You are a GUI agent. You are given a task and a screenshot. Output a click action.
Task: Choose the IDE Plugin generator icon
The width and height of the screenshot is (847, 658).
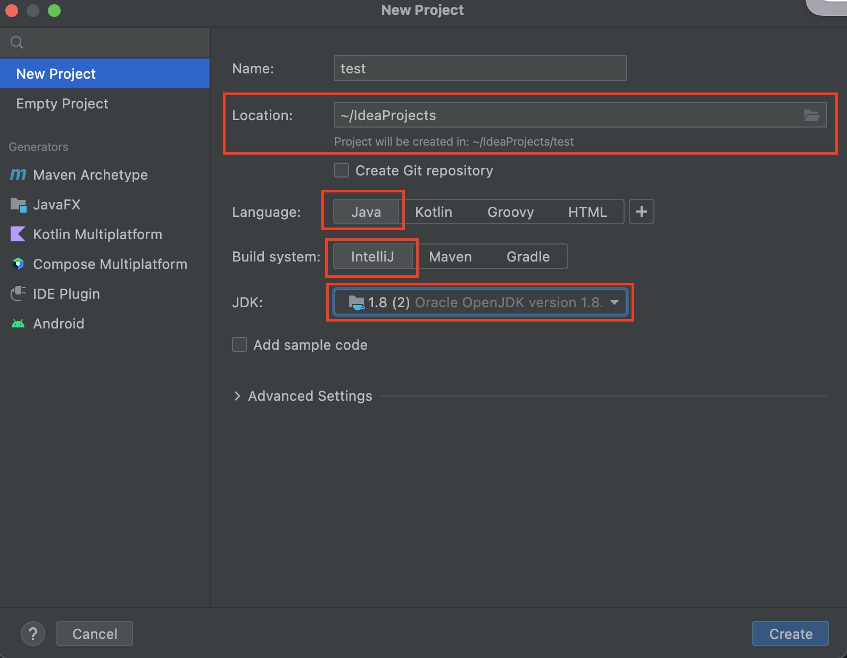(x=18, y=294)
